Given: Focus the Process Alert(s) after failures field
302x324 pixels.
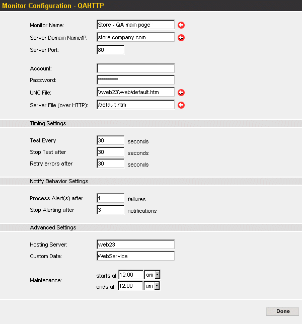Looking at the screenshot, I should click(110, 198).
